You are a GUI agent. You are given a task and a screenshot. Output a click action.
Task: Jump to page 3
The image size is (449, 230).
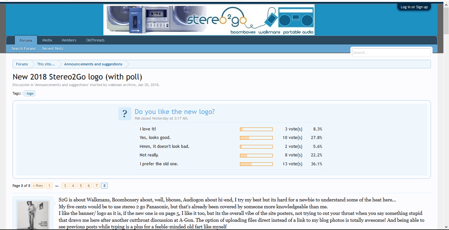pyautogui.click(x=65, y=186)
